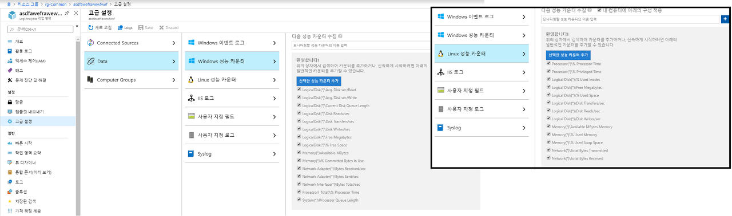The image size is (732, 216).
Task: Click 선택한 성능 카운터 추가 in main panel
Action: coord(319,81)
